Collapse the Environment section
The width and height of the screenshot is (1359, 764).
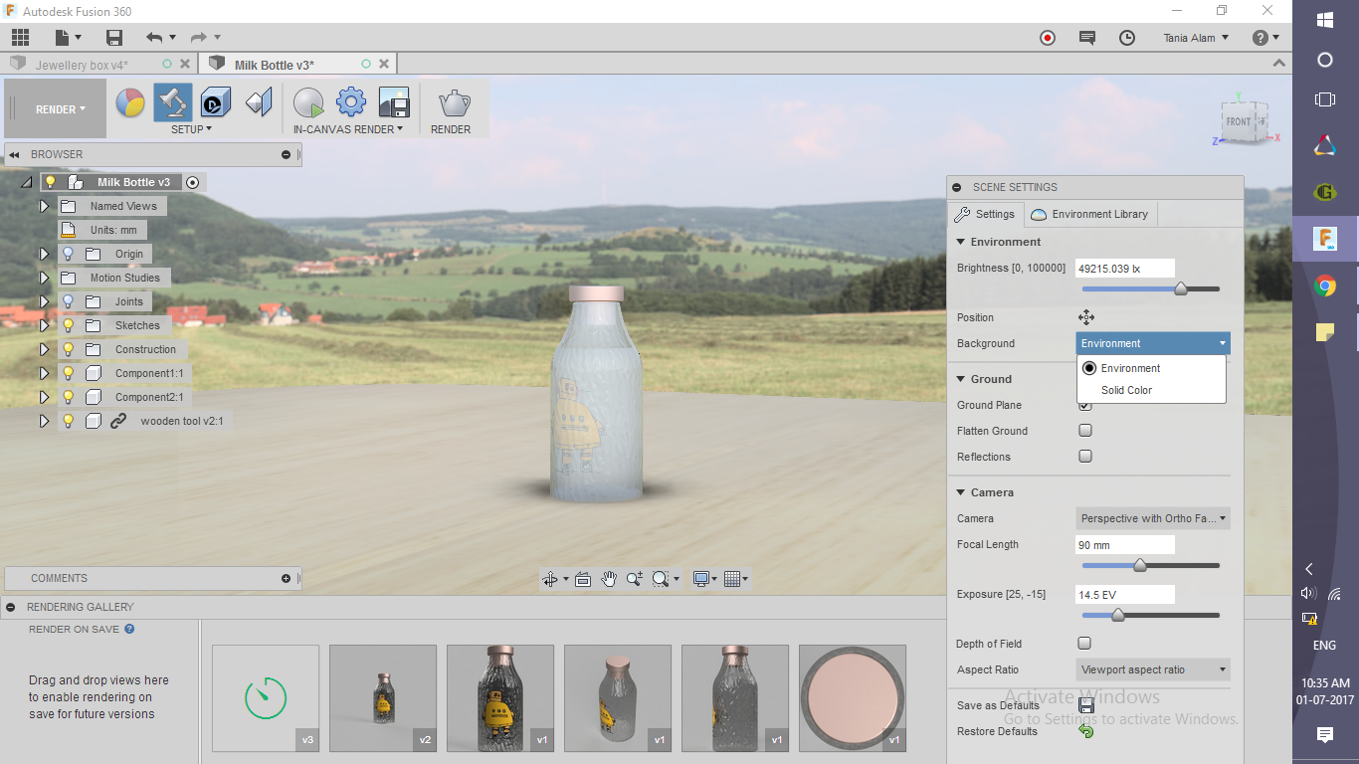click(961, 242)
